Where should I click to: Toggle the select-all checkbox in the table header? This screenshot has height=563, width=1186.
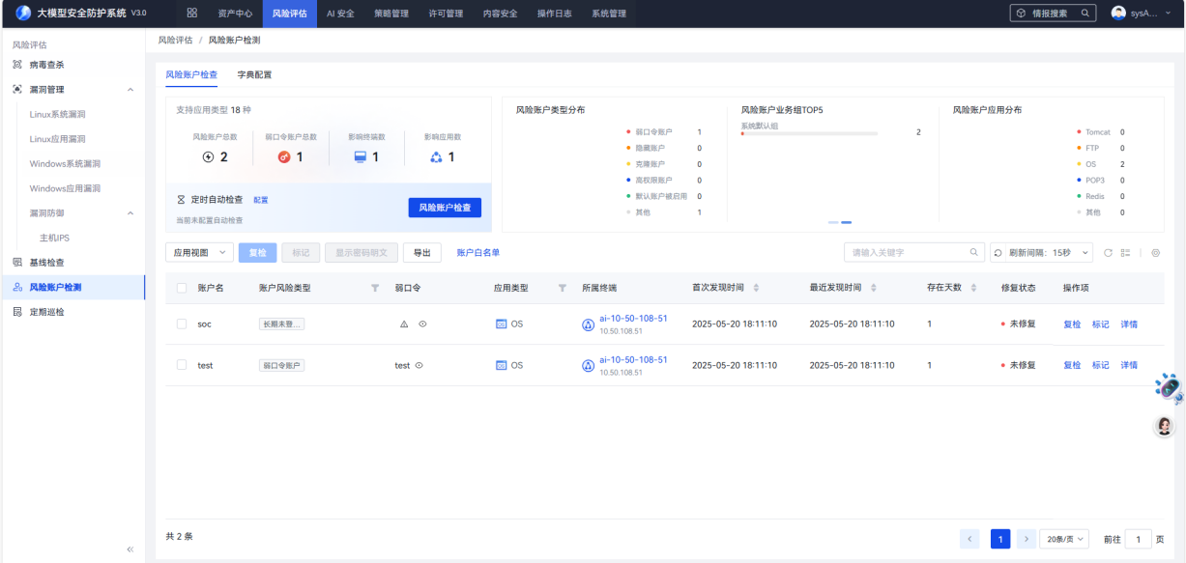pyautogui.click(x=182, y=288)
